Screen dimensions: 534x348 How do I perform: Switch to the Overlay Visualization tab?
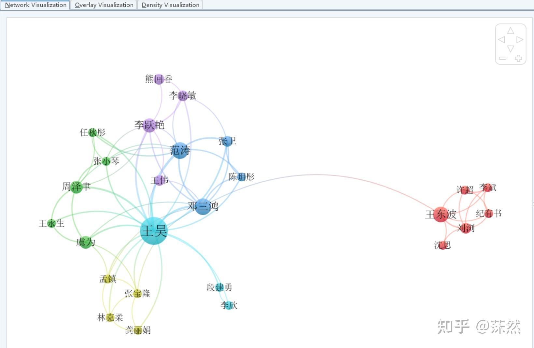tap(104, 5)
